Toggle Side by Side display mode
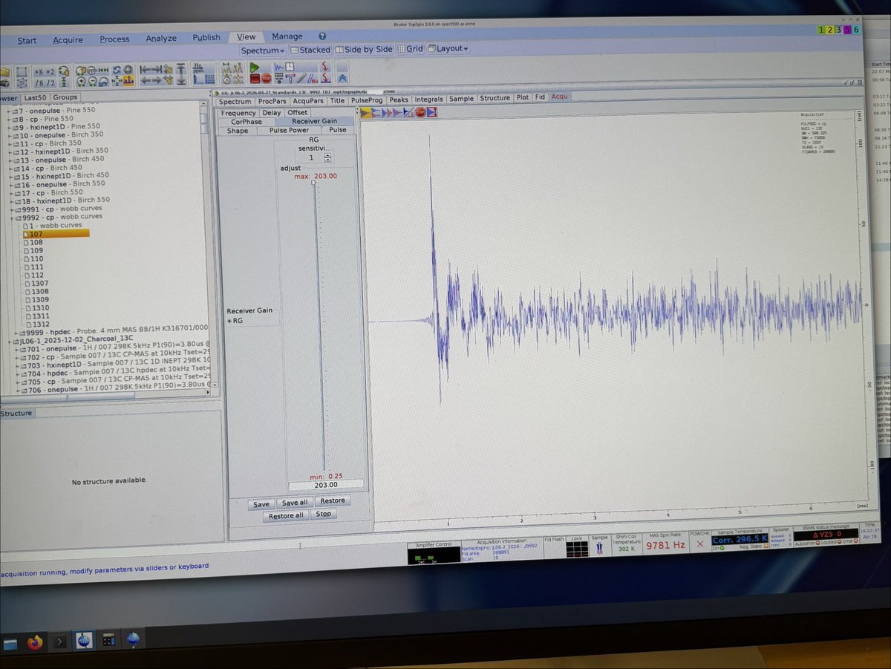This screenshot has height=669, width=891. 364,49
